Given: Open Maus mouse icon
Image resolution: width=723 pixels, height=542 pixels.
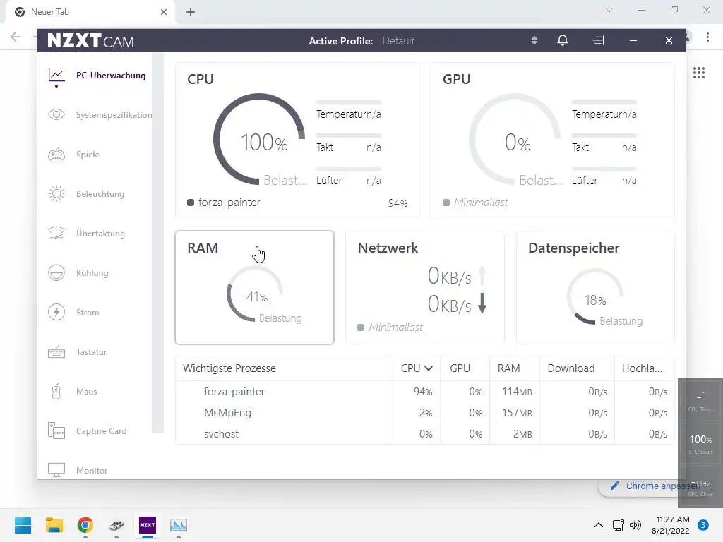Looking at the screenshot, I should pyautogui.click(x=56, y=391).
